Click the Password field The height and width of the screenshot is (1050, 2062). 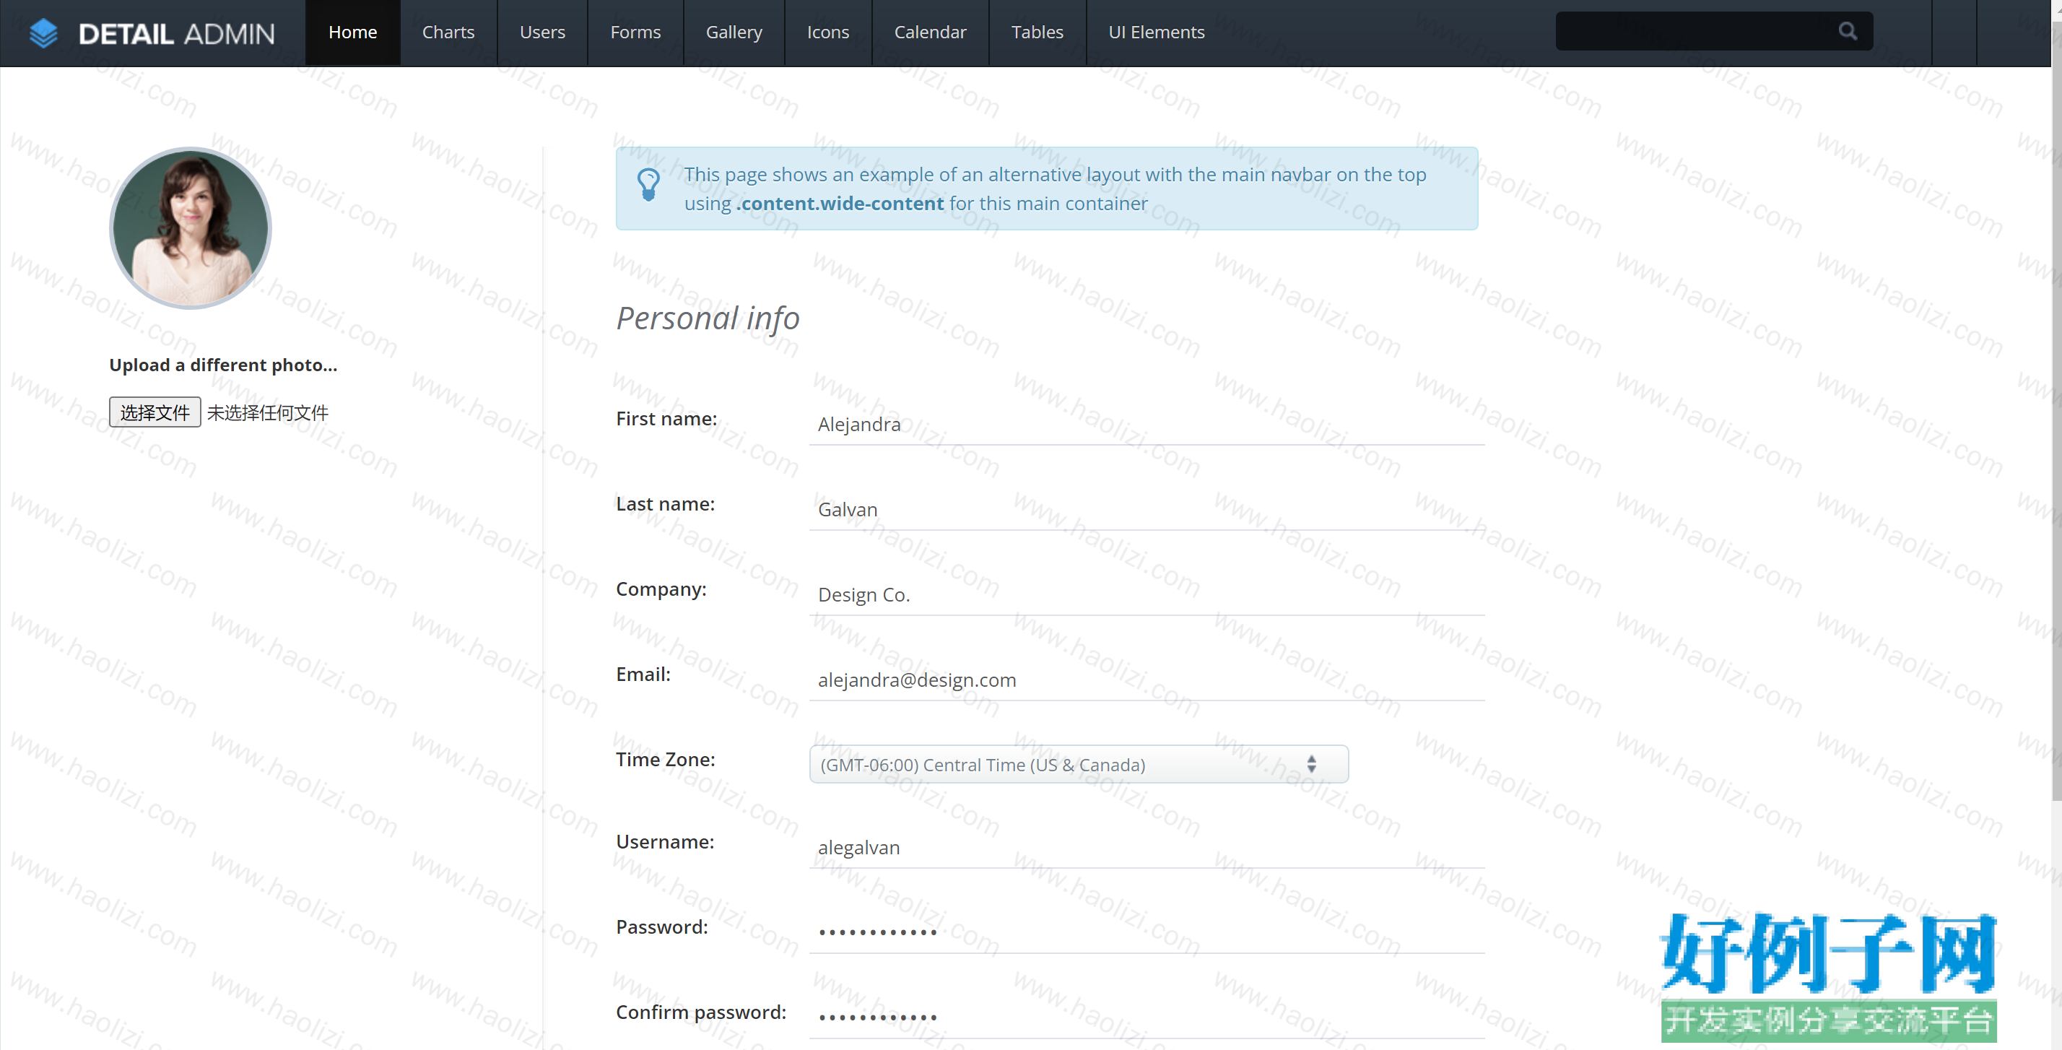1147,932
